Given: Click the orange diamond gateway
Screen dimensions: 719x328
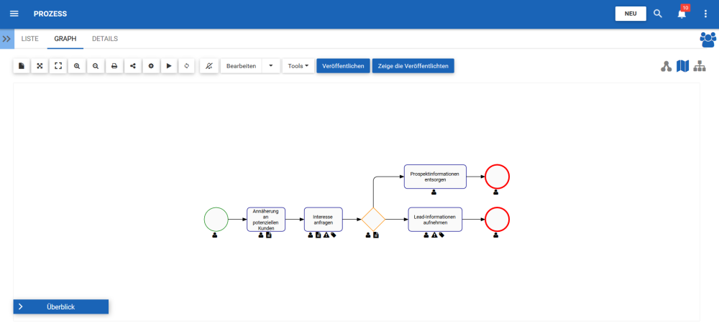Looking at the screenshot, I should tap(372, 219).
